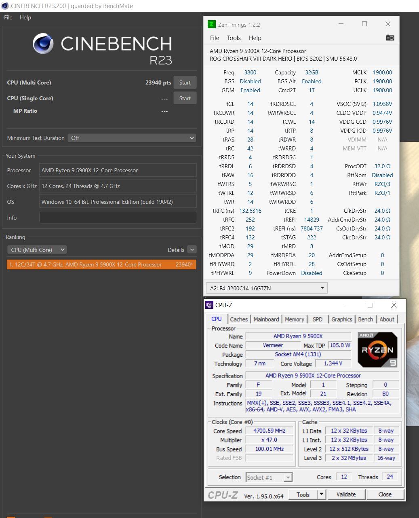Click the Code Name value Vermeer
The height and width of the screenshot is (518, 419).
coord(273,345)
